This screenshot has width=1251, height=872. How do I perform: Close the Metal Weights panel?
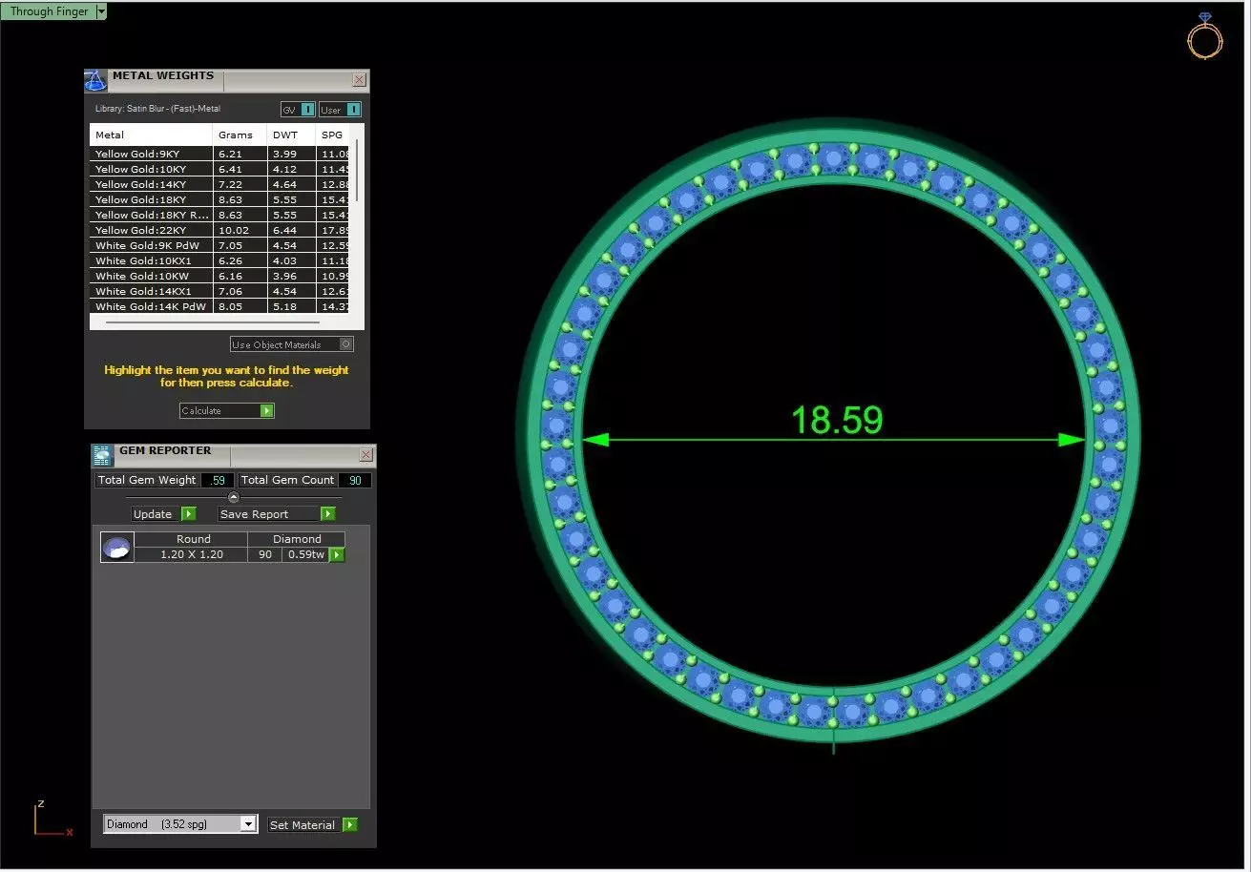pos(359,80)
